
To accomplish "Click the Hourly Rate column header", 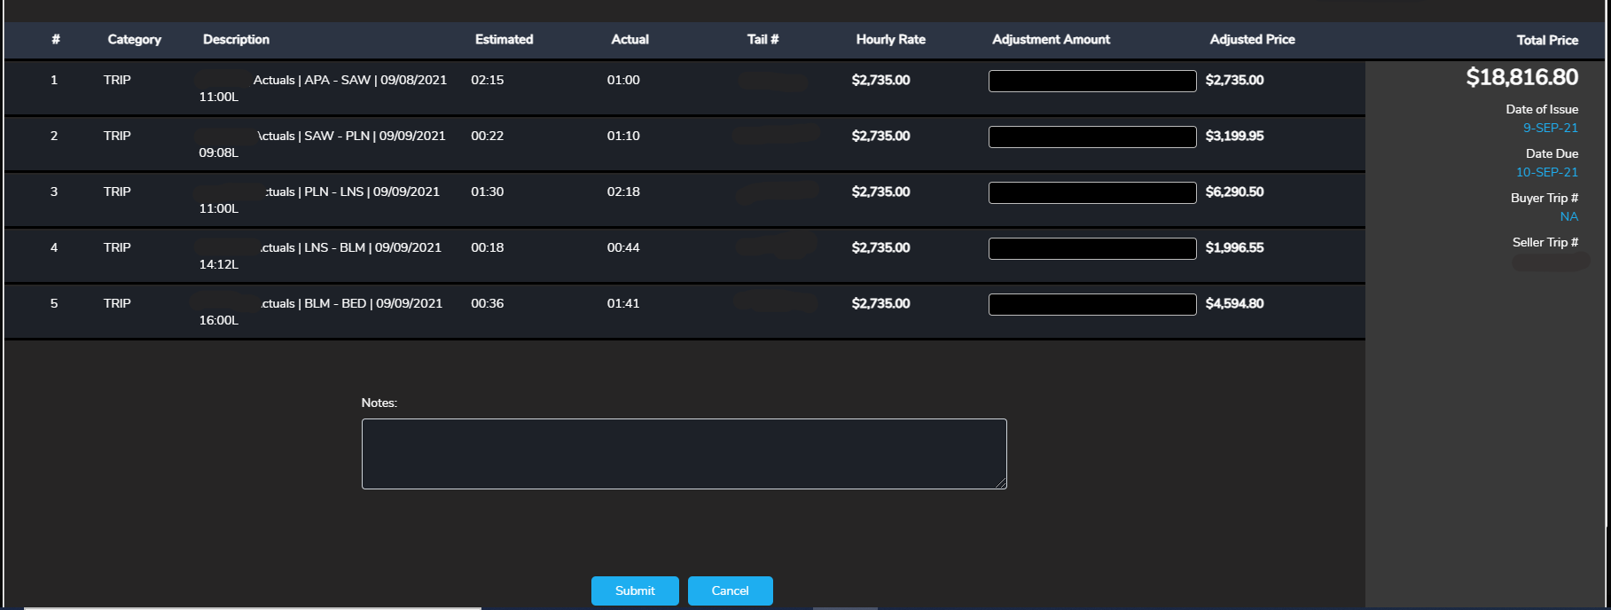I will (890, 39).
